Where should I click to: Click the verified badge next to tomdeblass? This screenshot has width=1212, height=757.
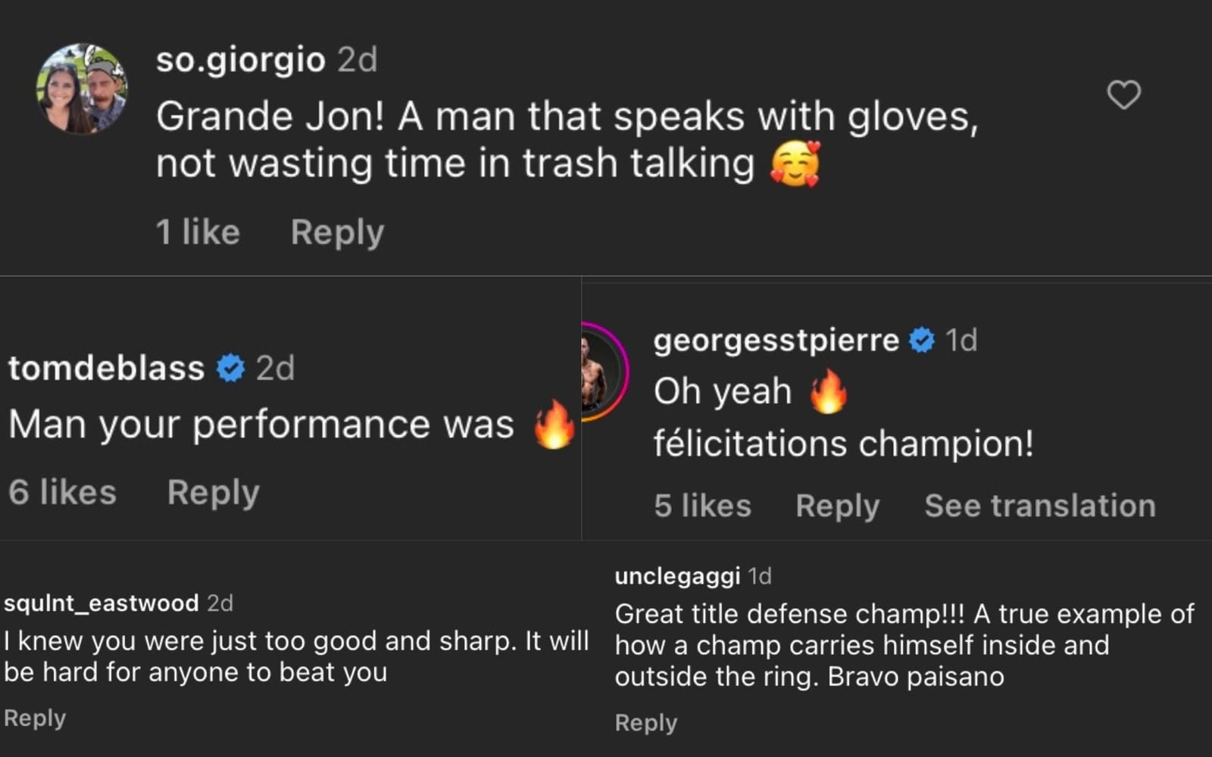click(228, 368)
